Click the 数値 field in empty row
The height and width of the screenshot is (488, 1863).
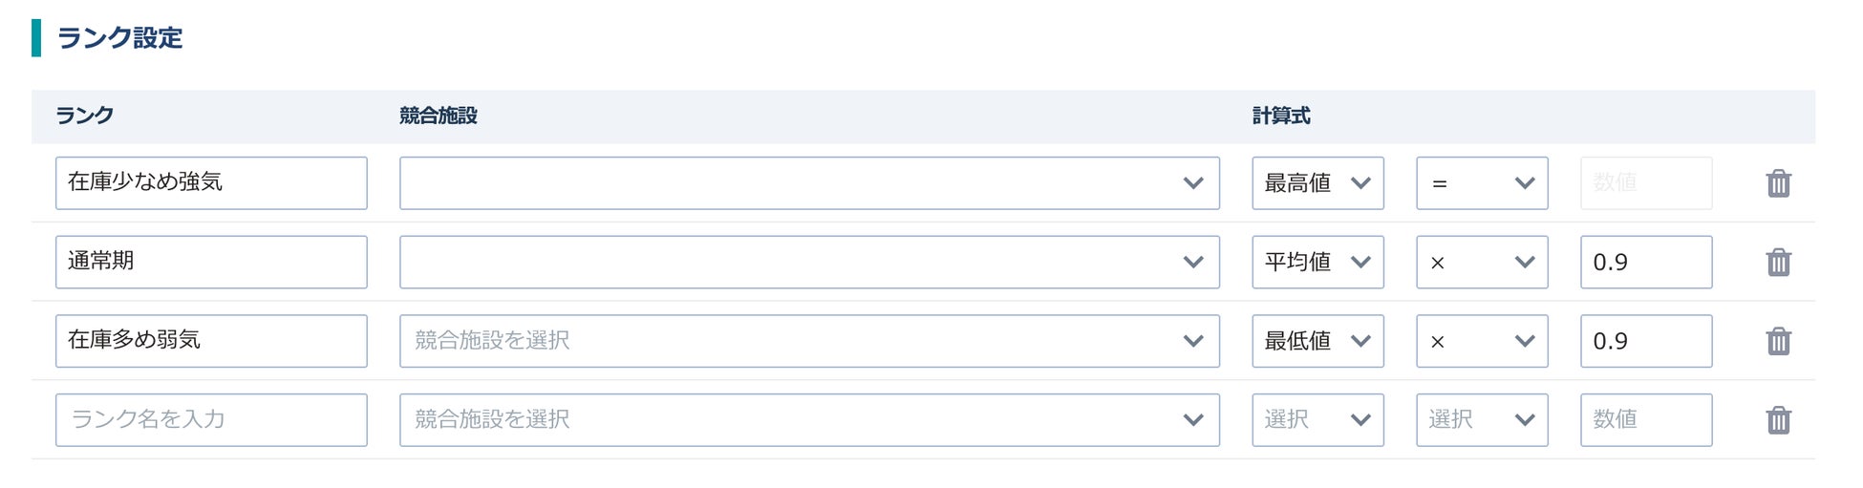(1645, 420)
